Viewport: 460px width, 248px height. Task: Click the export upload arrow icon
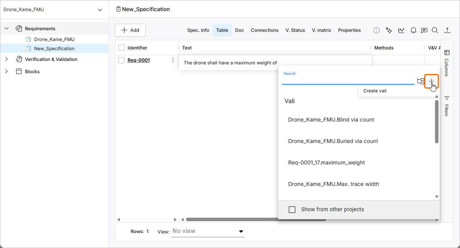click(447, 30)
